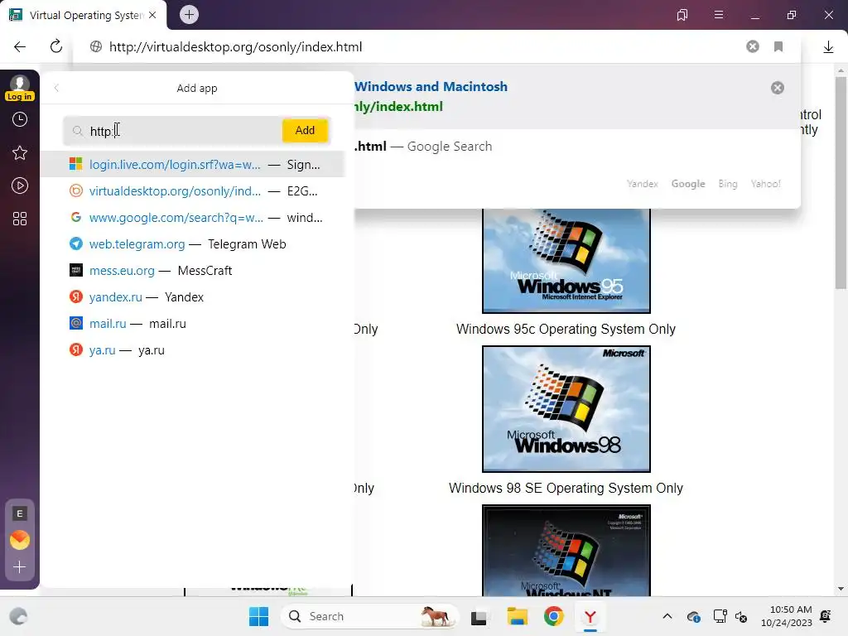Select login.live.com suggestion
This screenshot has height=636, width=848.
coord(192,165)
